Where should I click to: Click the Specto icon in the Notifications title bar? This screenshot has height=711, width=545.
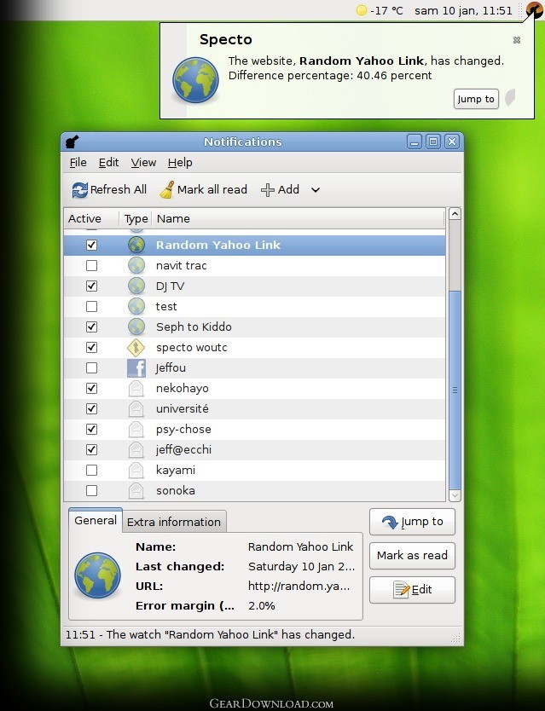tap(72, 142)
